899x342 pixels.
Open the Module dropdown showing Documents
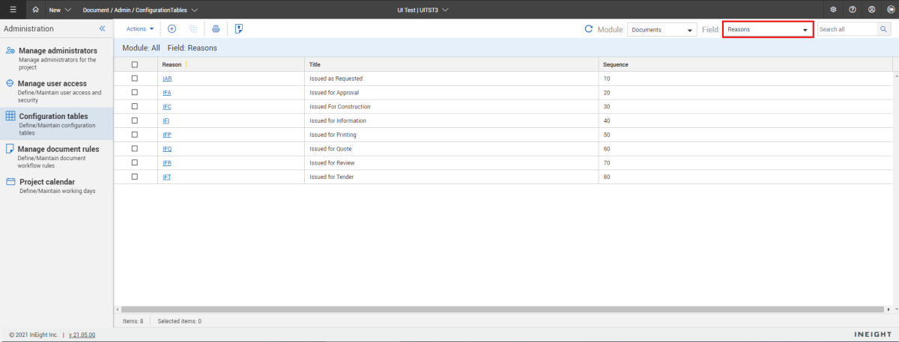point(662,30)
